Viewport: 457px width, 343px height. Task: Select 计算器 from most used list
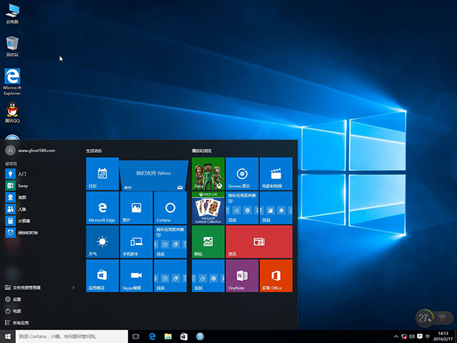[24, 221]
